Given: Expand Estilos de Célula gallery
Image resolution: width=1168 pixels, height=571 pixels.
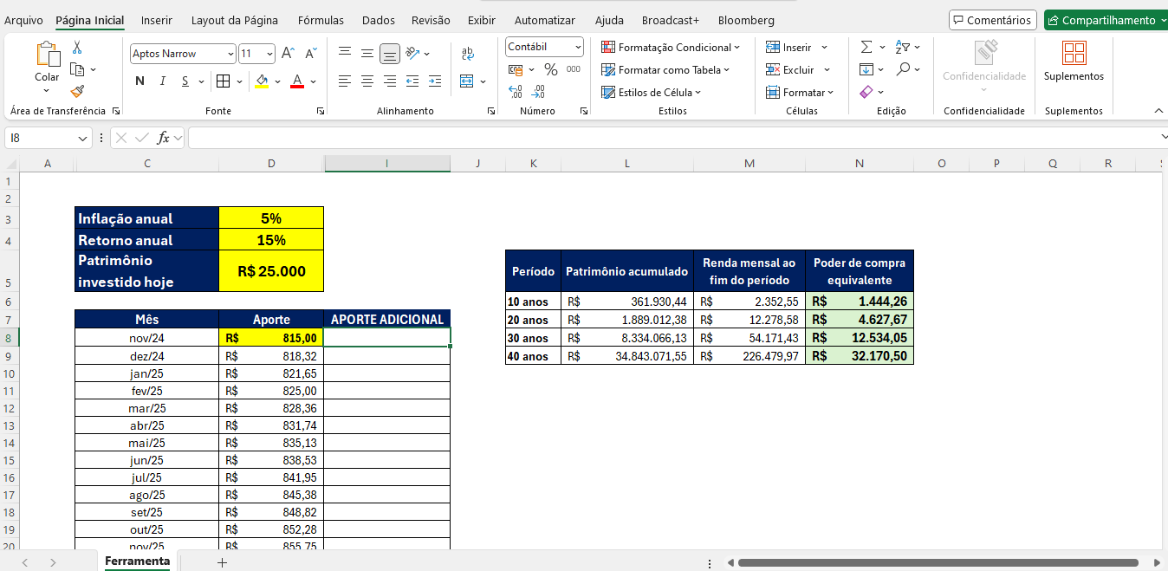Looking at the screenshot, I should coord(652,92).
